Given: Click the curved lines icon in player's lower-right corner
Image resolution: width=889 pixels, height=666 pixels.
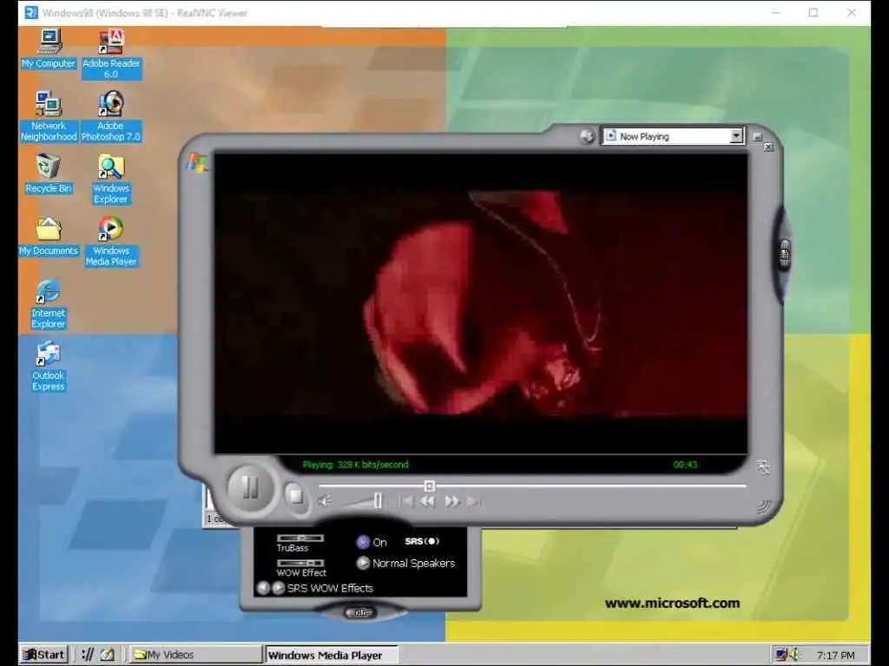Looking at the screenshot, I should click(x=764, y=506).
